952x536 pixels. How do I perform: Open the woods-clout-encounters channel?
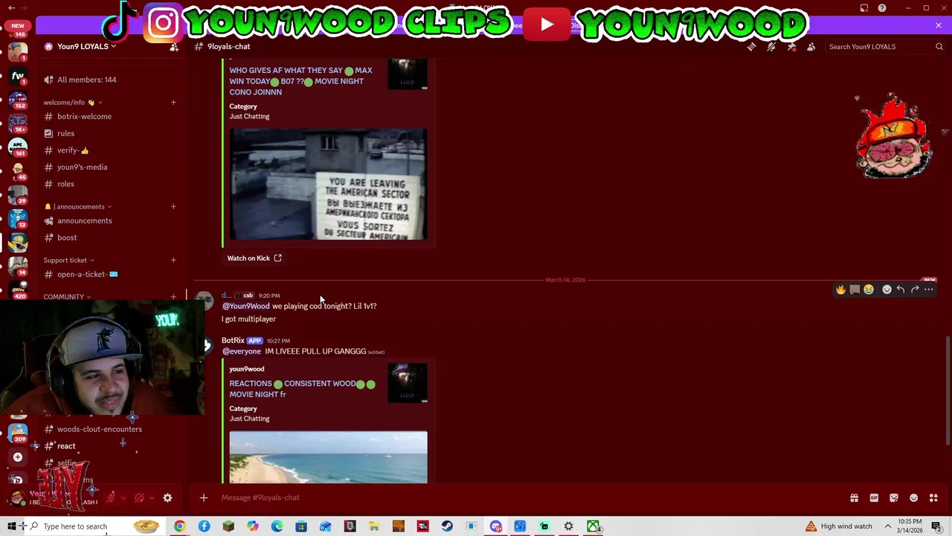(99, 429)
